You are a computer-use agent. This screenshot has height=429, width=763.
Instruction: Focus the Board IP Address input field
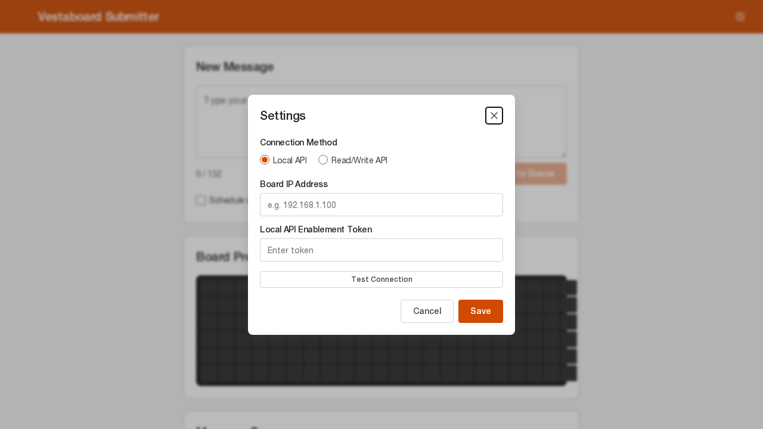(x=381, y=205)
